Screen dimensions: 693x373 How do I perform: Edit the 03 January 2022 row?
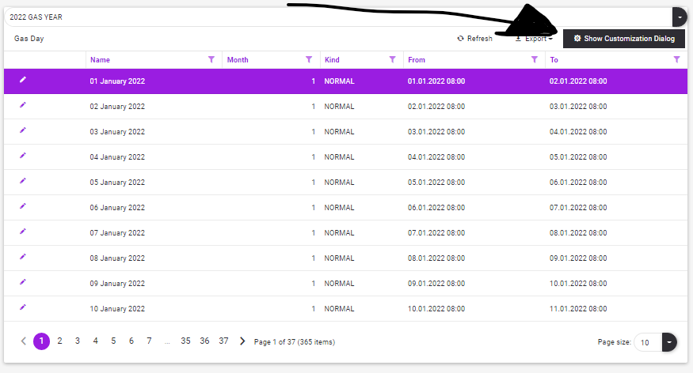[23, 130]
